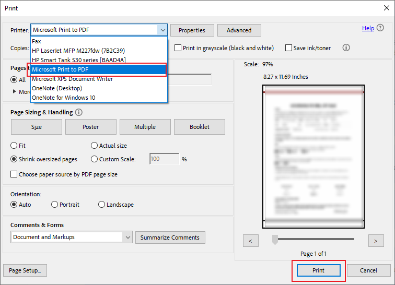
Task: Pick OneNote for Windows 10 printer
Action: (x=99, y=98)
